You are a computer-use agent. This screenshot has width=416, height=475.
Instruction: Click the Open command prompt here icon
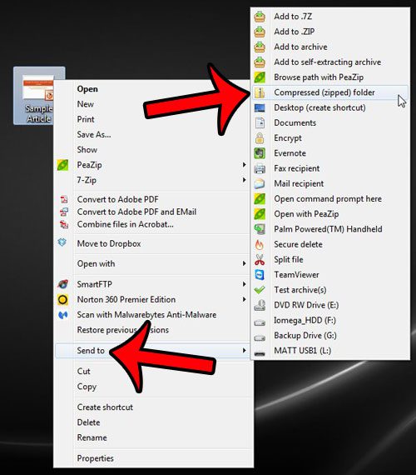pos(260,198)
